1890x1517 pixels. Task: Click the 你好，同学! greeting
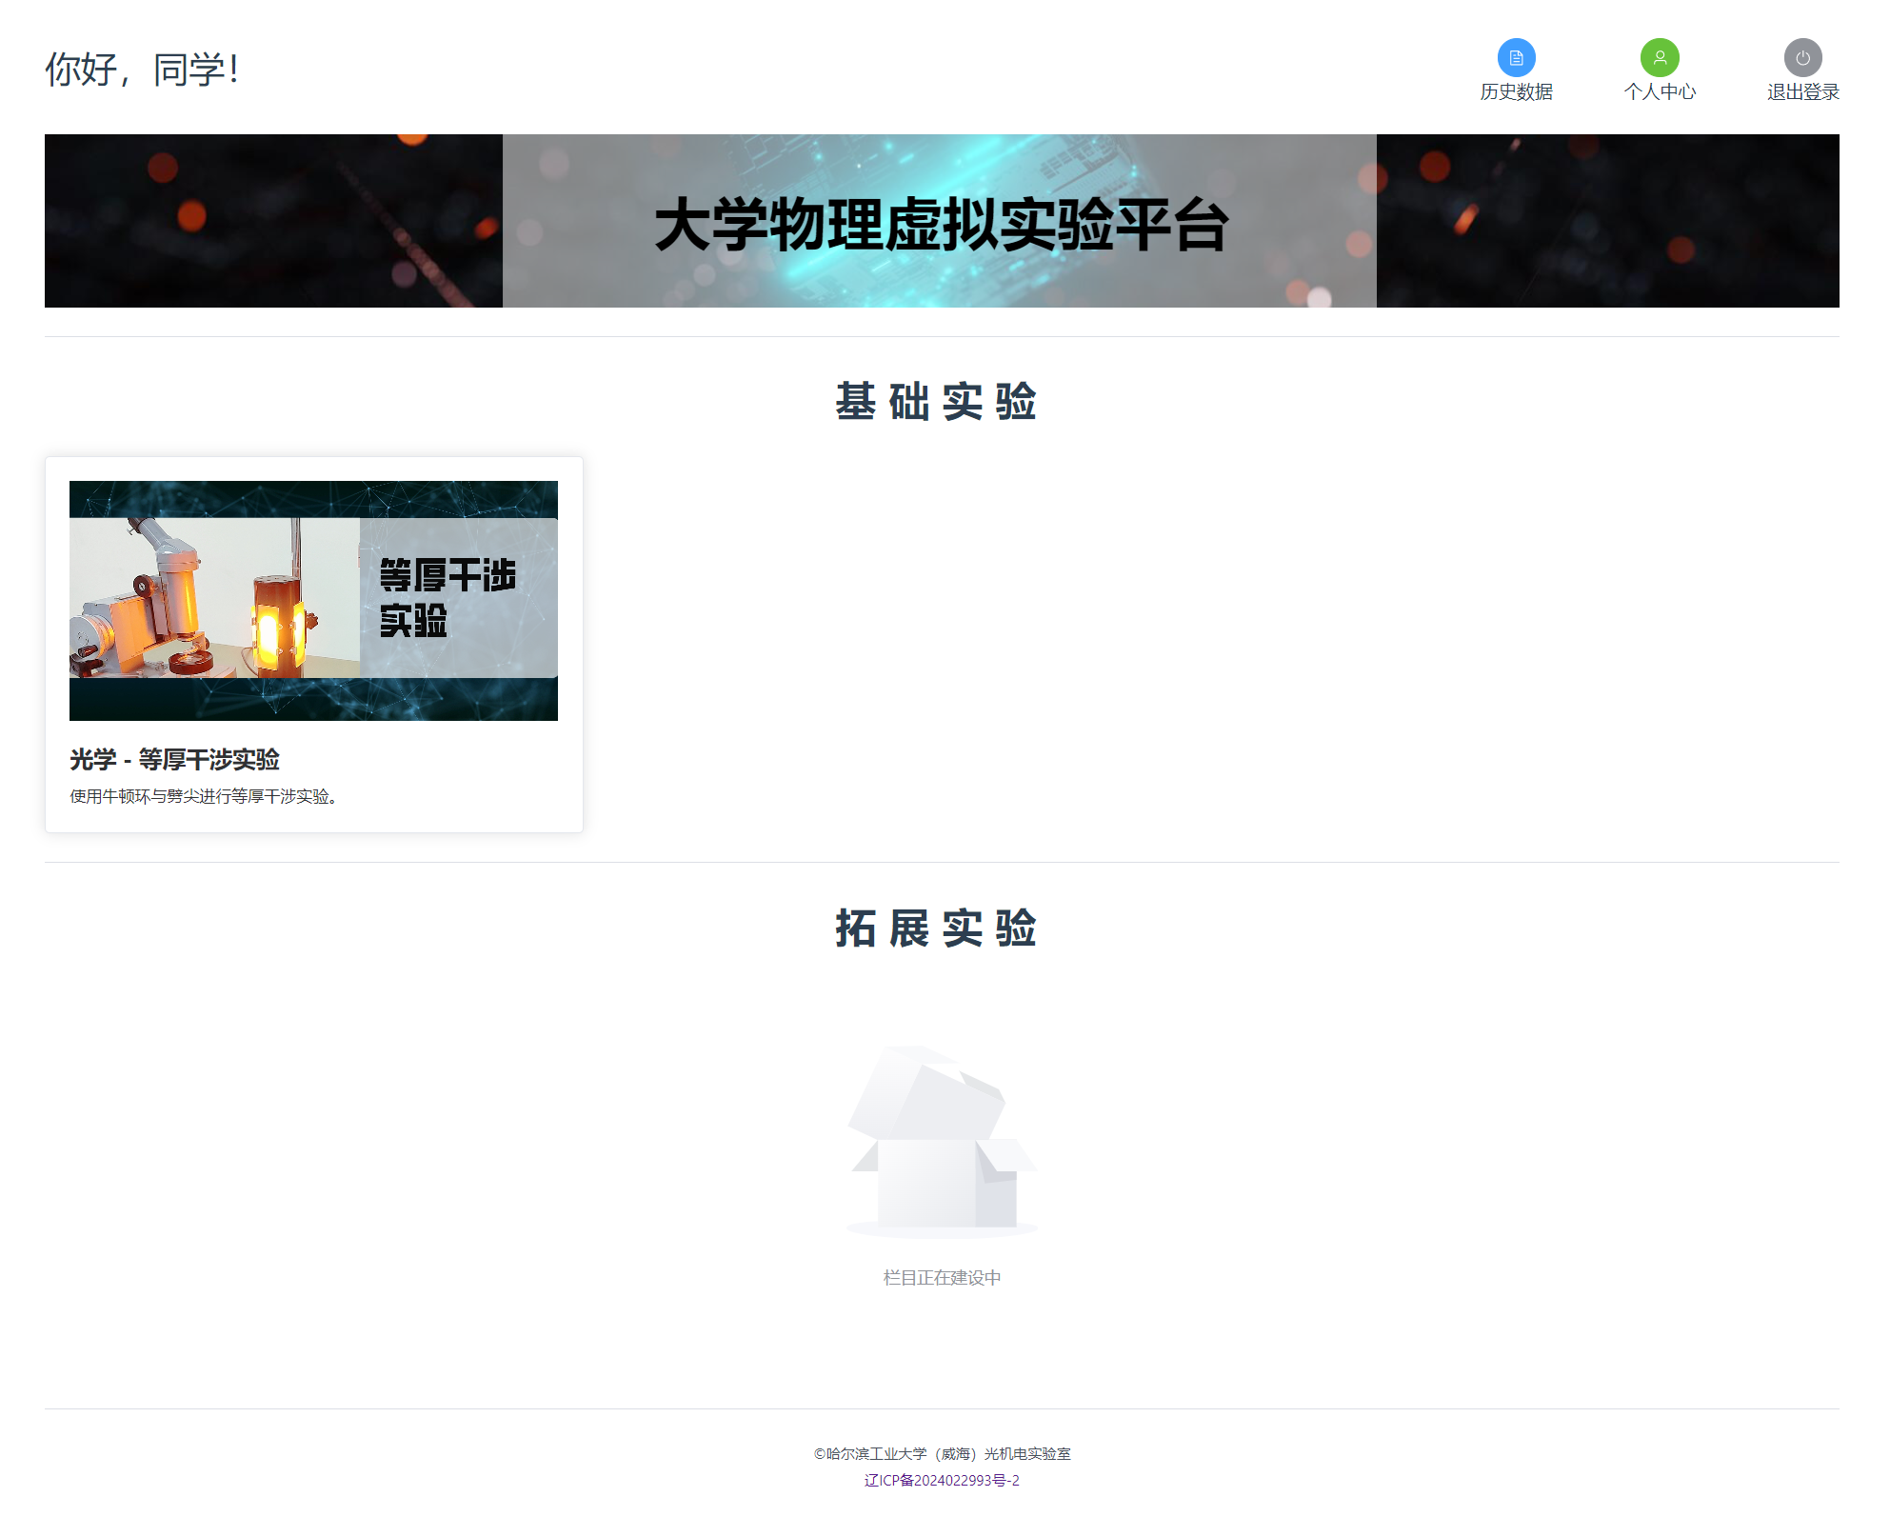pyautogui.click(x=143, y=70)
